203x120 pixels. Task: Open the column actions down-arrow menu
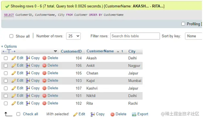coord(55,51)
